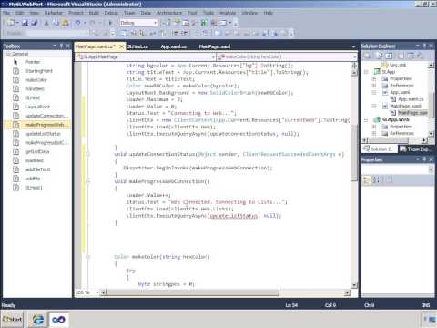
Task: Click the Refresh icon in Solution Explorer
Action: point(389,56)
